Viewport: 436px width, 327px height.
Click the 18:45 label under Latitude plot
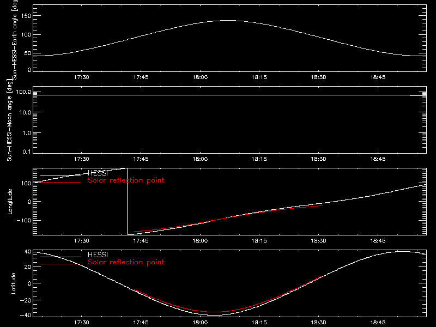[x=378, y=323]
